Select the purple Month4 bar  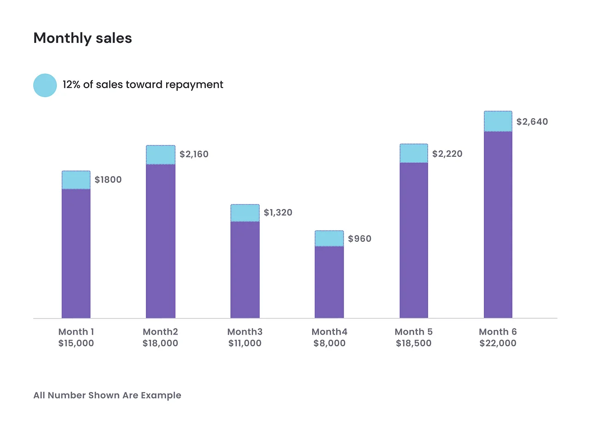coord(329,282)
